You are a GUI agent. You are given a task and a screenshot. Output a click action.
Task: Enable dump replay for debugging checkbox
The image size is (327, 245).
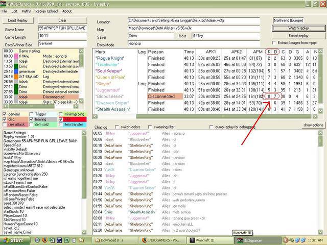click(211, 127)
